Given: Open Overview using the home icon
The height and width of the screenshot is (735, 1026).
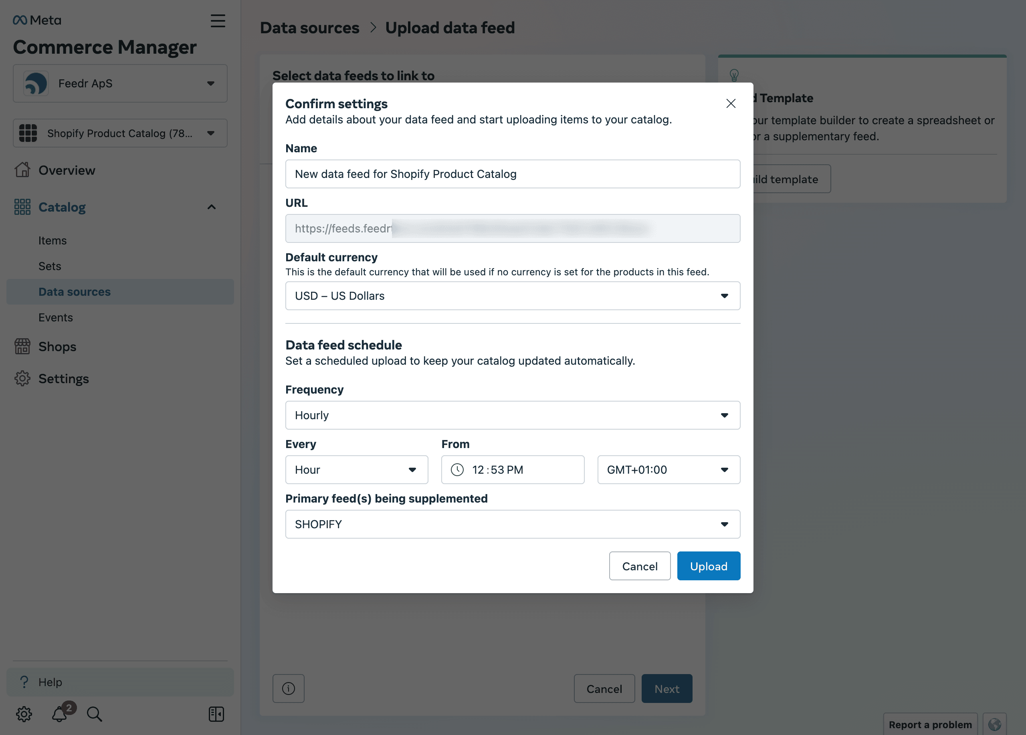Looking at the screenshot, I should click(x=22, y=170).
